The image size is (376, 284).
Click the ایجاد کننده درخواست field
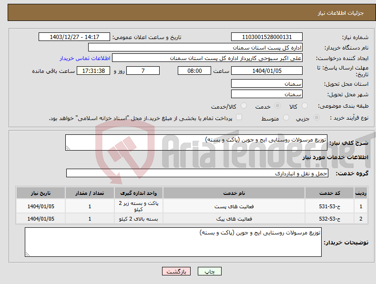coord(207,58)
